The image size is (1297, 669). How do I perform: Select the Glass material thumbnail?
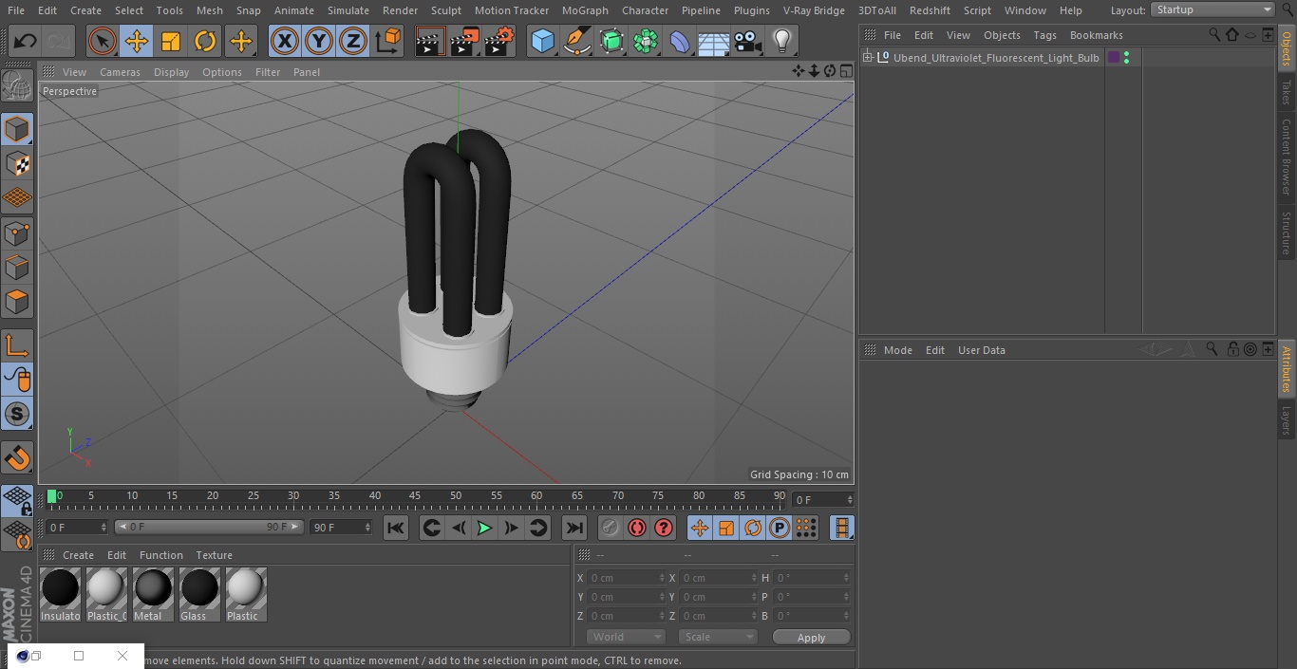pyautogui.click(x=199, y=595)
